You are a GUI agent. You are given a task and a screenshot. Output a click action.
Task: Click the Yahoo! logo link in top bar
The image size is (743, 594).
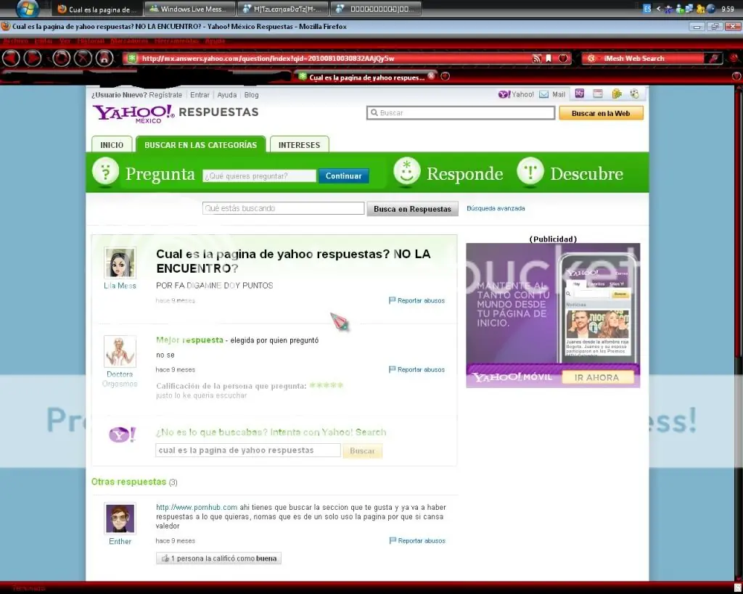pyautogui.click(x=516, y=94)
